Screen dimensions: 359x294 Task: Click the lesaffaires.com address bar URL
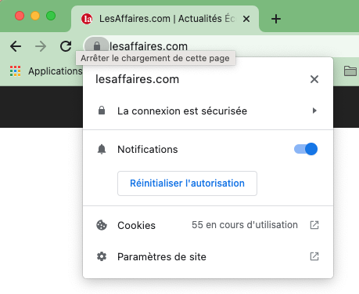(x=149, y=46)
